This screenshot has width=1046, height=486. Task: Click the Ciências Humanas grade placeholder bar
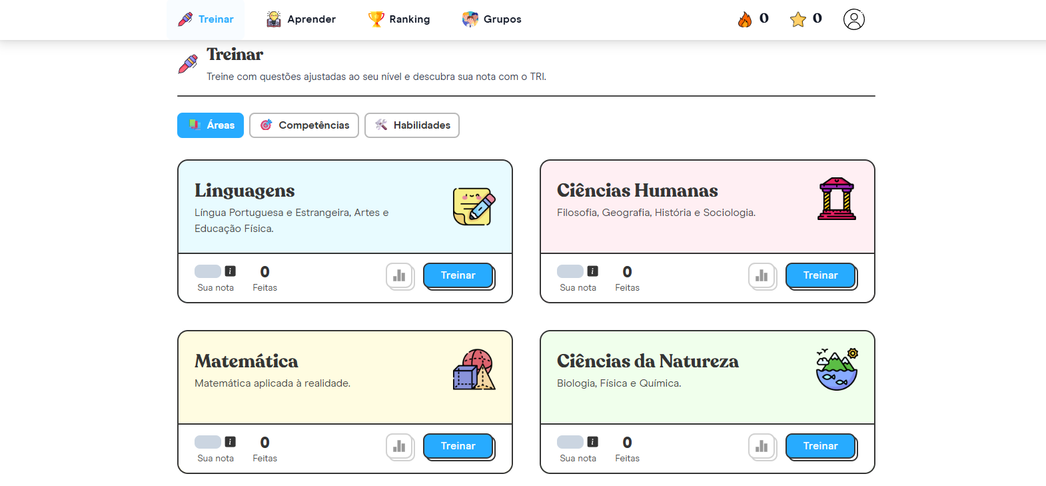(570, 271)
